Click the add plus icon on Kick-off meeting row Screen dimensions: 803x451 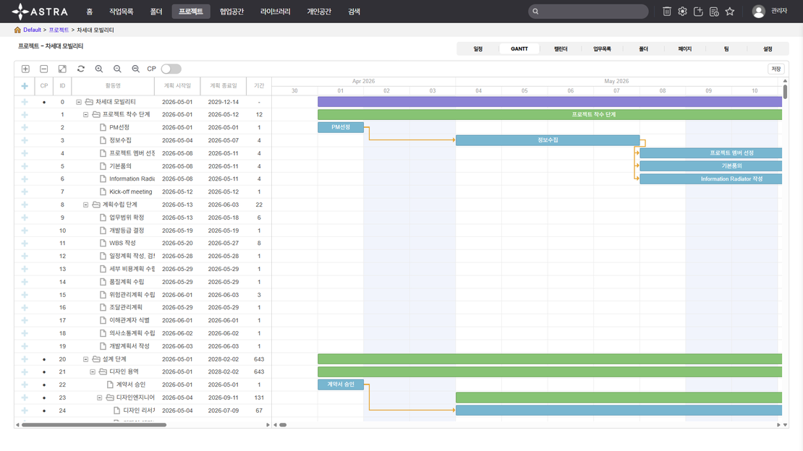[x=25, y=192]
